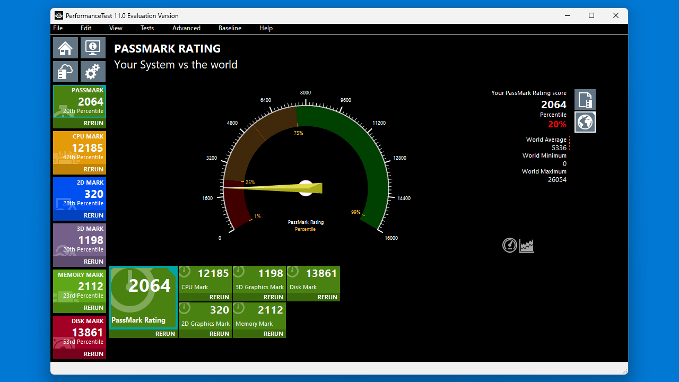679x382 pixels.
Task: Open the settings gears icon
Action: coord(93,72)
